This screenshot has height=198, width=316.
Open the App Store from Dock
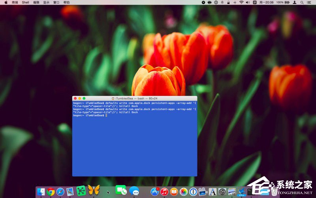[155, 192]
